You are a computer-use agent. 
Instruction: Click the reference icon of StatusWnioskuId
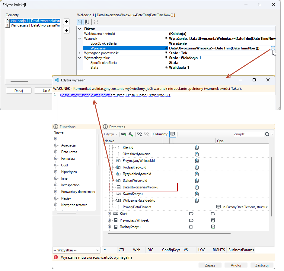[x=118, y=181]
